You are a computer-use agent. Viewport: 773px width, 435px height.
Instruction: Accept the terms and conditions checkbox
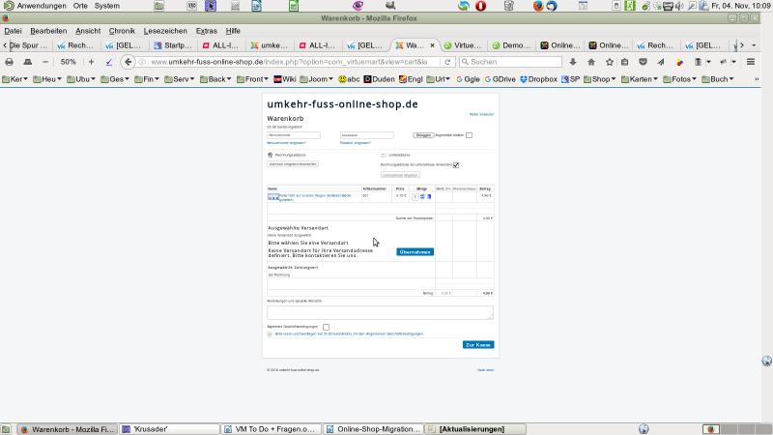click(327, 327)
